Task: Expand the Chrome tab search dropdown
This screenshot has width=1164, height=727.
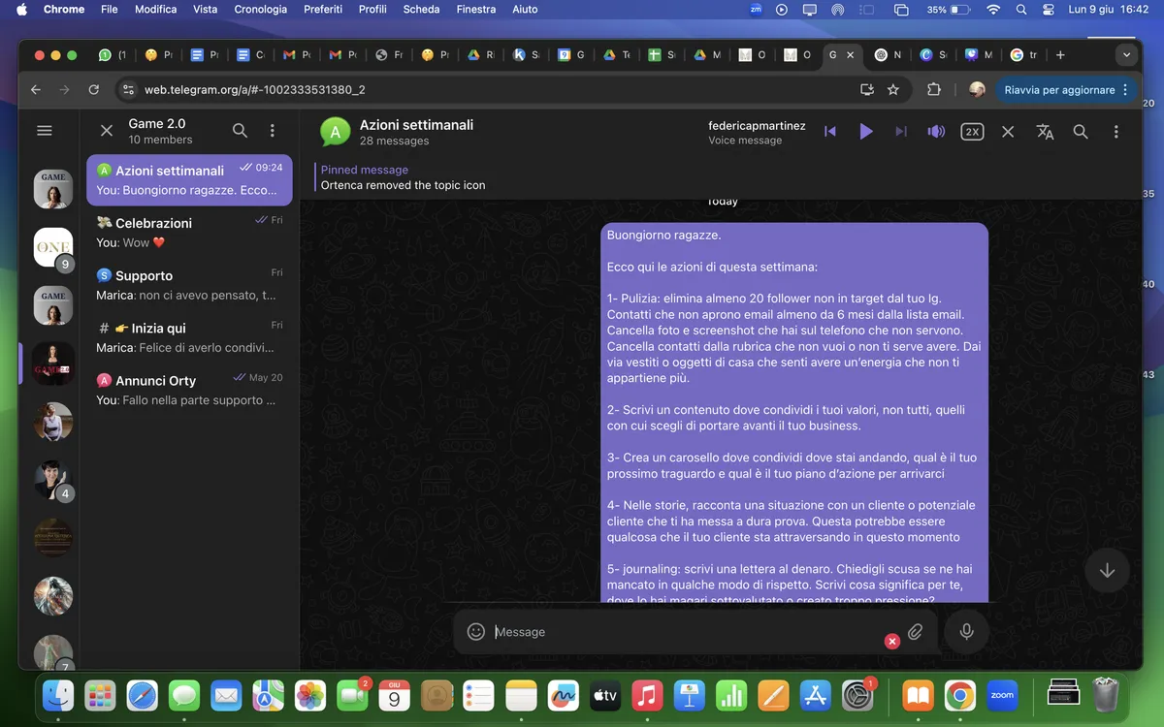Action: pos(1126,55)
